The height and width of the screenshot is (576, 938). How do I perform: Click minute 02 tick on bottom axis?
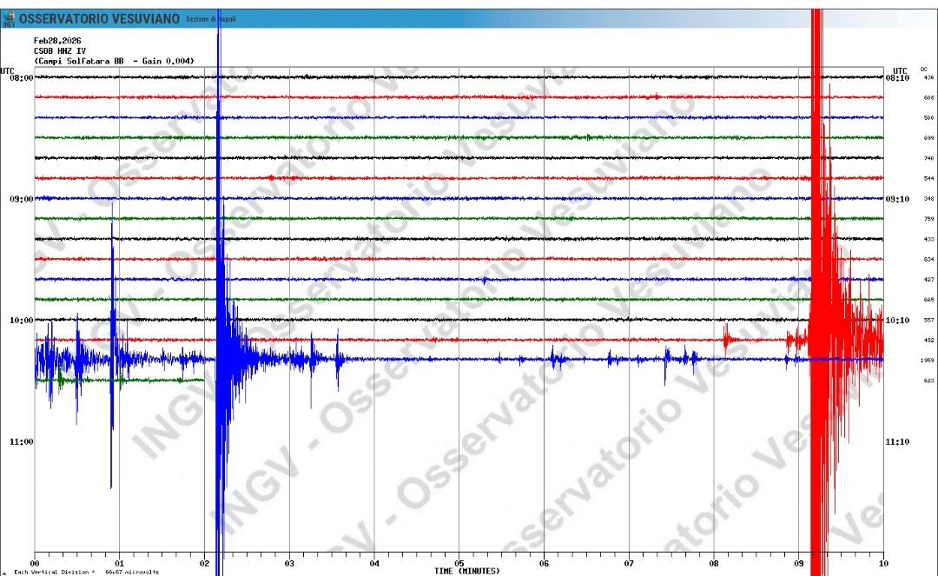(204, 563)
